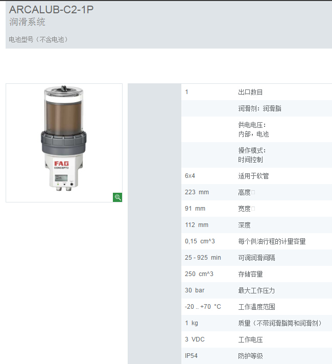Click the 112 mm depth value
The height and width of the screenshot is (364, 332).
tap(197, 225)
